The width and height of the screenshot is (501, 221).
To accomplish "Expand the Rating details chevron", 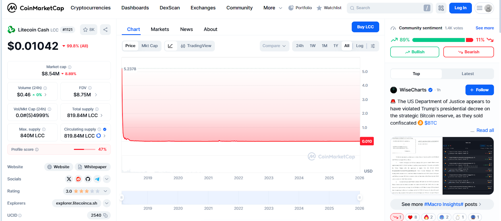I will click(106, 191).
